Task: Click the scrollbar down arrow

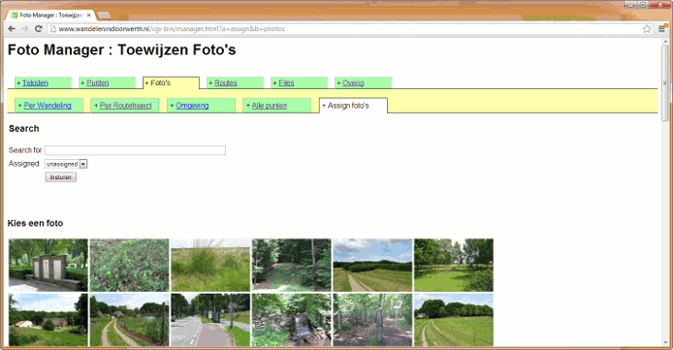Action: point(665,342)
